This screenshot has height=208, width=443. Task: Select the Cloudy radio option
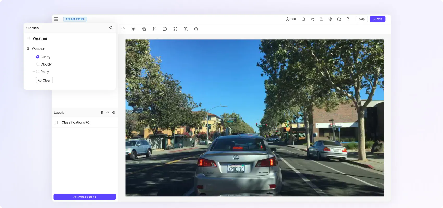tap(38, 64)
